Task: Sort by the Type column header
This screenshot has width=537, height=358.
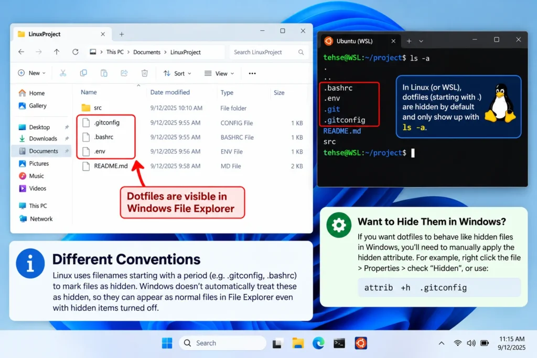Action: [x=227, y=92]
